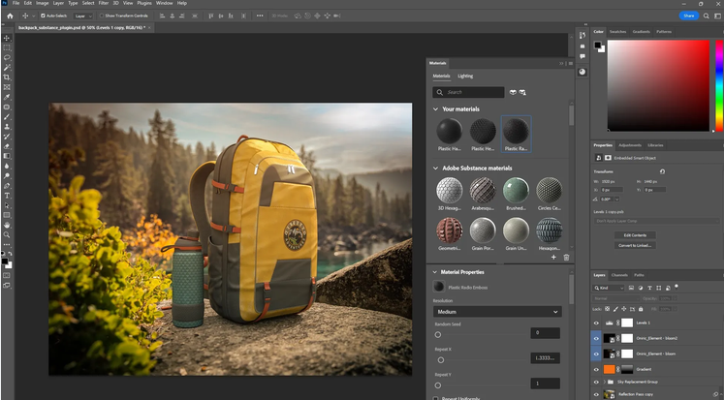The image size is (724, 400).
Task: Hide the Levels 1 layer
Action: point(596,322)
